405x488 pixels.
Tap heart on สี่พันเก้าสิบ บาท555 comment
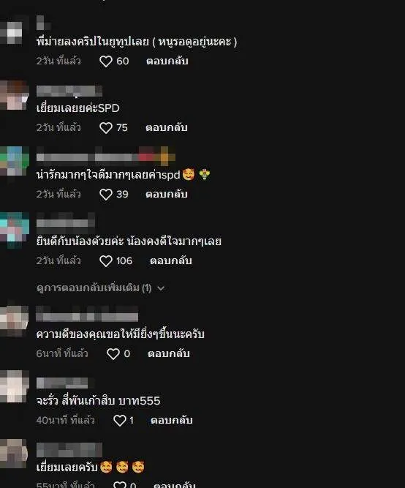coord(120,421)
